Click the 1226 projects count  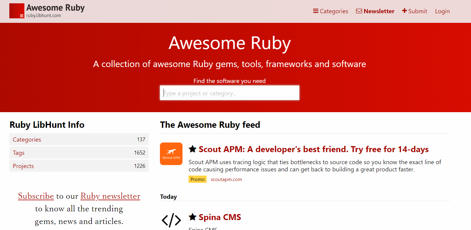point(140,166)
